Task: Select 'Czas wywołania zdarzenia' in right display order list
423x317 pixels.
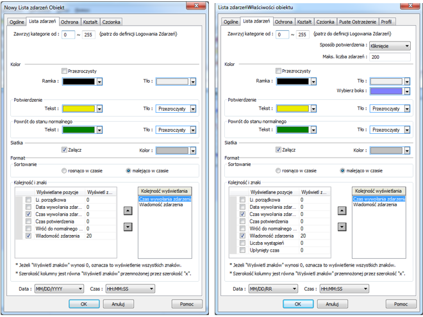Action: click(379, 199)
